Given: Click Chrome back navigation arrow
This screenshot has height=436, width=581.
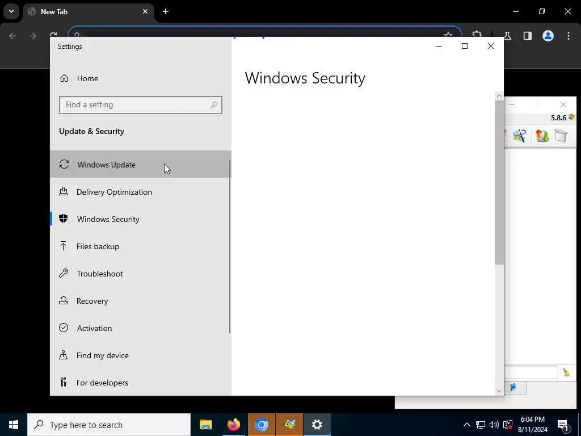Looking at the screenshot, I should coord(12,36).
